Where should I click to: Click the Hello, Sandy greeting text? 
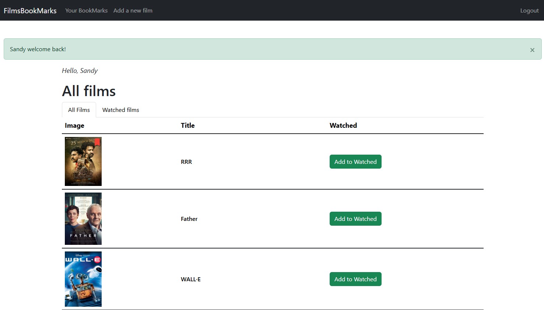pyautogui.click(x=80, y=71)
